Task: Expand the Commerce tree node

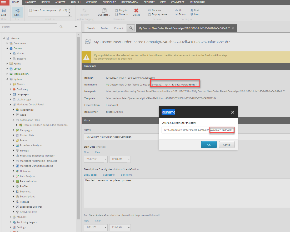Action: click(7, 43)
